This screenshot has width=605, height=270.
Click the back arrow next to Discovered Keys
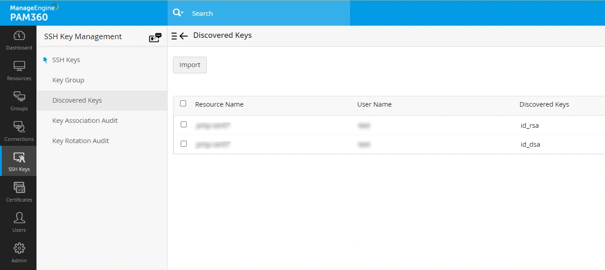tap(183, 36)
